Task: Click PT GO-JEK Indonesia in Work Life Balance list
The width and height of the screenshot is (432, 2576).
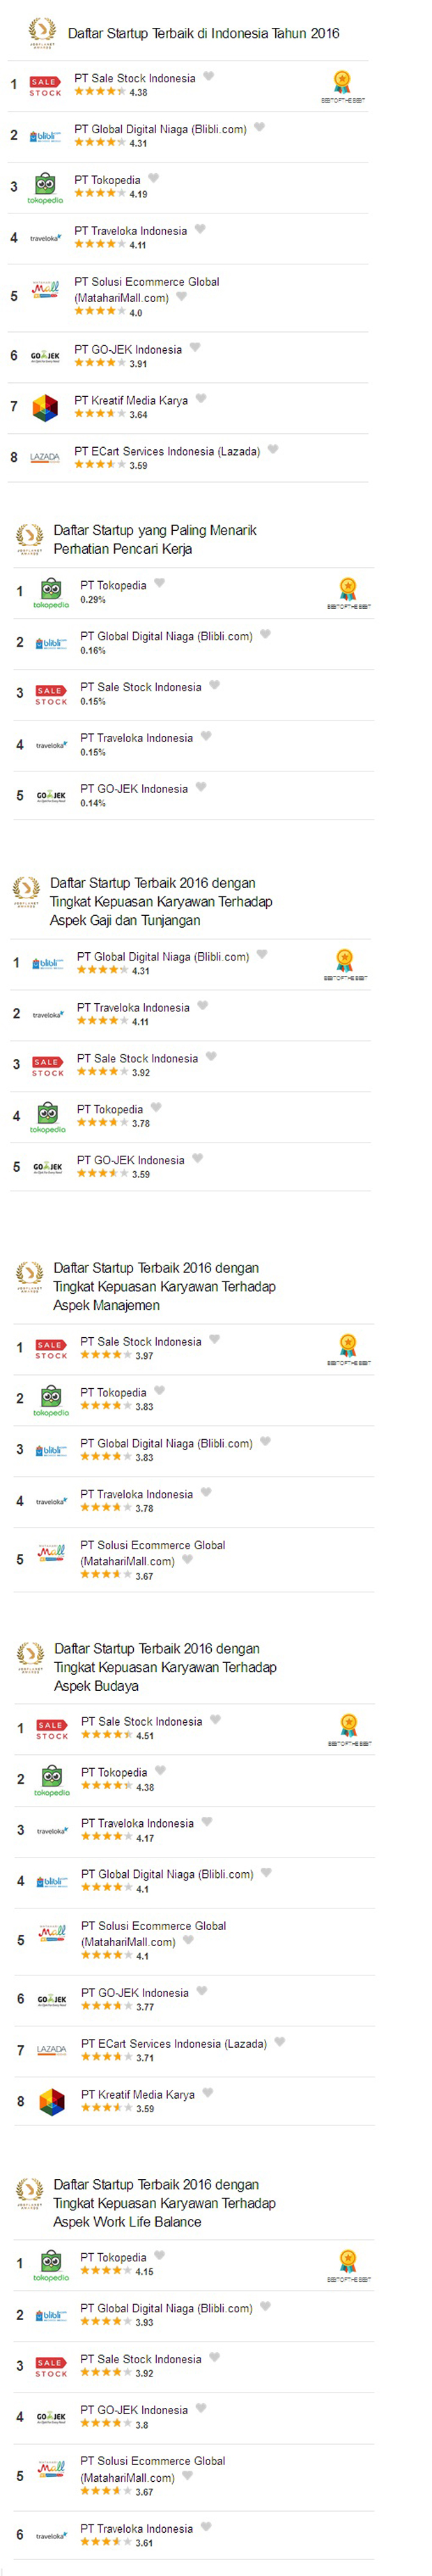Action: (134, 2410)
